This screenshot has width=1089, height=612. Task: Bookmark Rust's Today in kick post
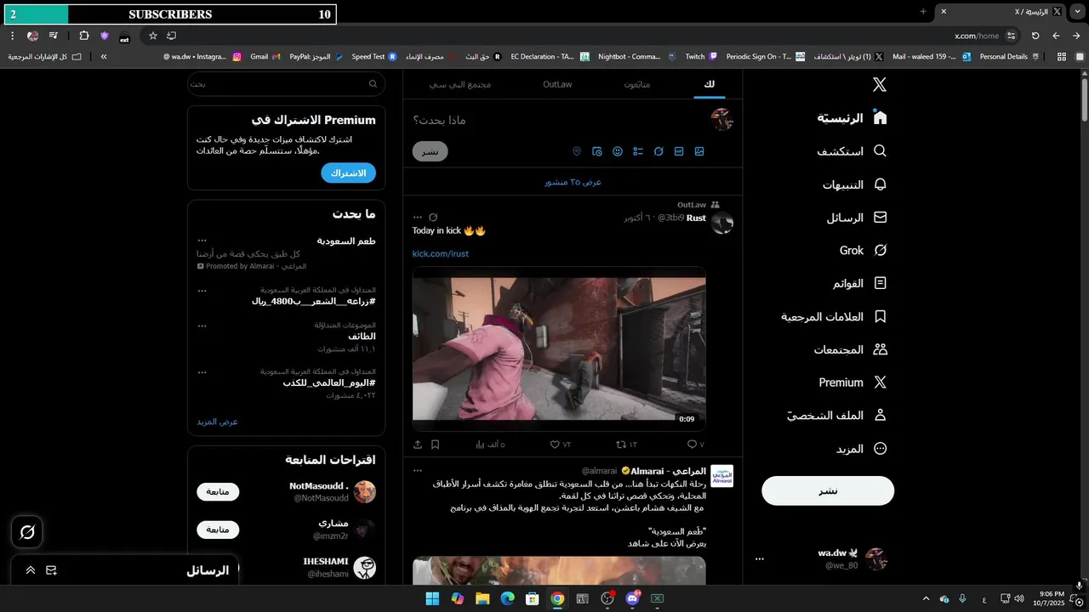(x=435, y=444)
